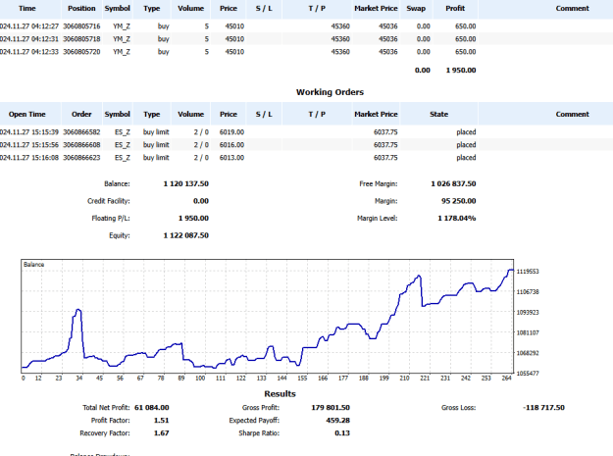Select order 3060866582 buy limit row
613x456 pixels.
point(306,132)
